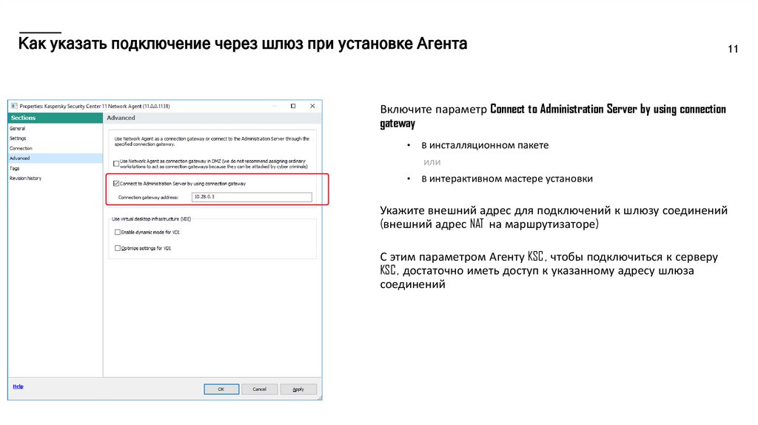Screen dimensions: 758x425
Task: Select the Advanced section
Action: [55, 158]
